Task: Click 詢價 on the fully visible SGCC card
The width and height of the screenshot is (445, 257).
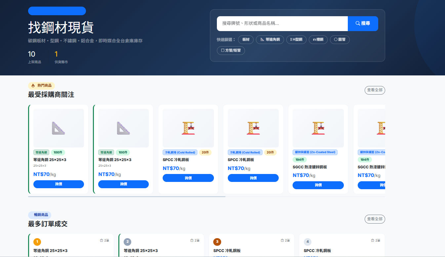Action: click(318, 185)
